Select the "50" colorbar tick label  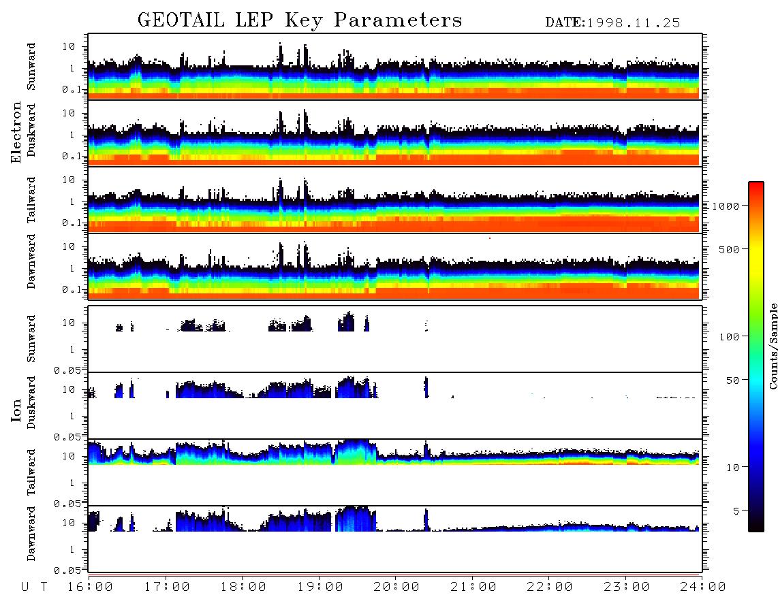coord(733,381)
